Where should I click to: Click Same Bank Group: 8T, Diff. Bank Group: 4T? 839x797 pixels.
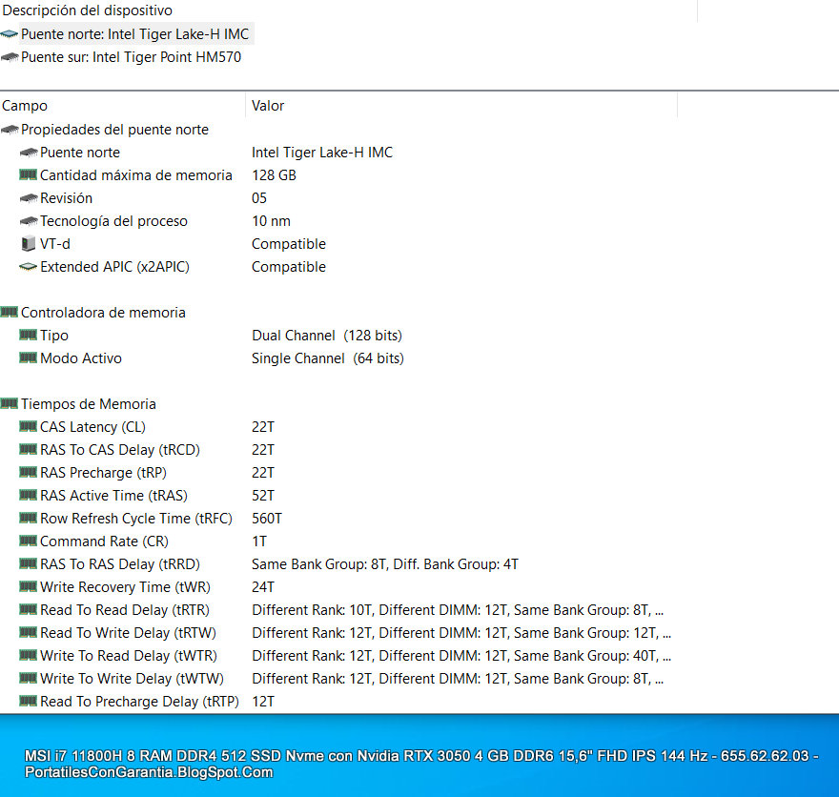pos(385,564)
